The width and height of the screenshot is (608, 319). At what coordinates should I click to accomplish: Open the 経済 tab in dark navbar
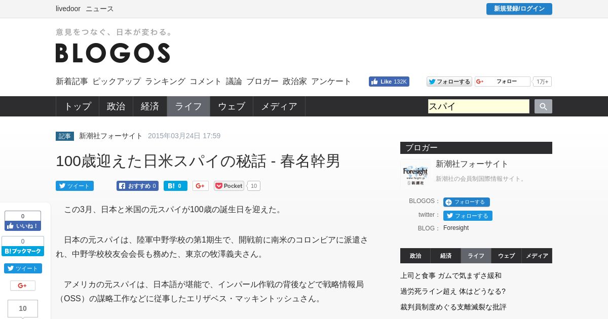coord(150,106)
